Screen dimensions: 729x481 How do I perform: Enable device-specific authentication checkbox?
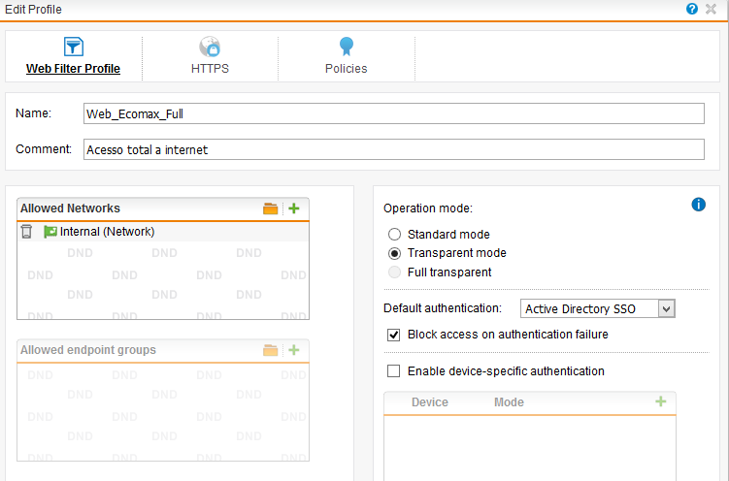click(394, 370)
